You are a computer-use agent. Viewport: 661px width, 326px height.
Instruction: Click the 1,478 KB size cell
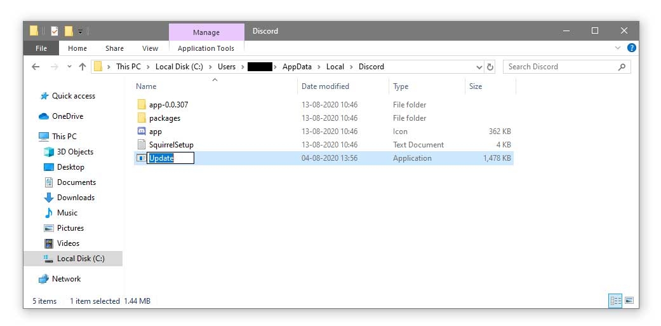(497, 158)
